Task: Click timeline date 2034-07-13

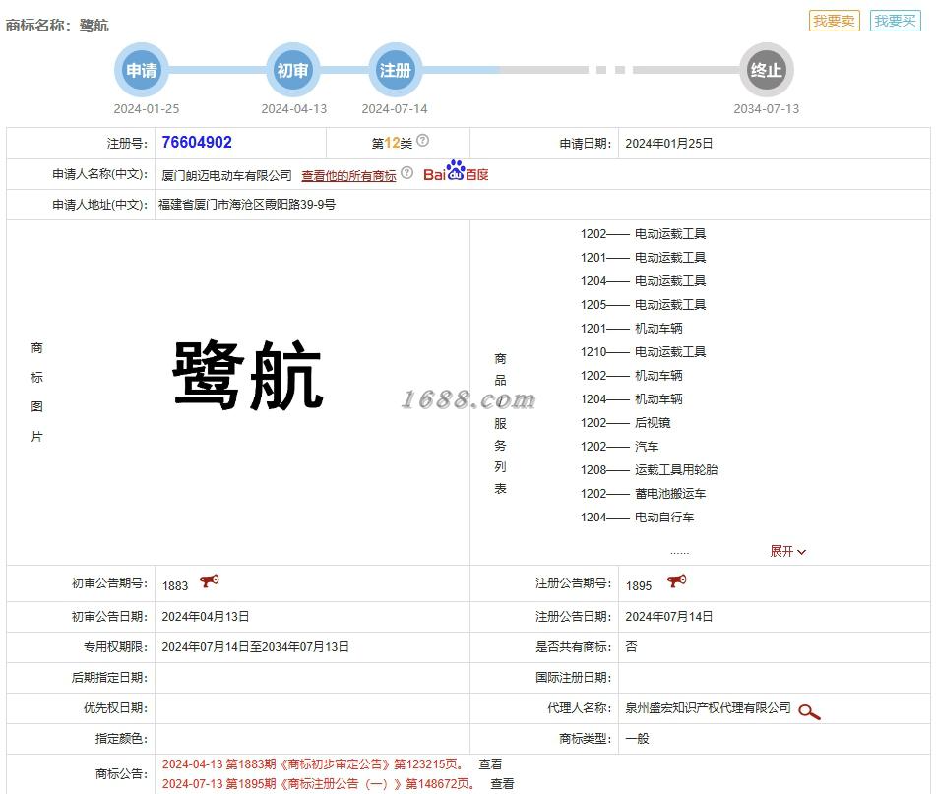Action: 767,108
